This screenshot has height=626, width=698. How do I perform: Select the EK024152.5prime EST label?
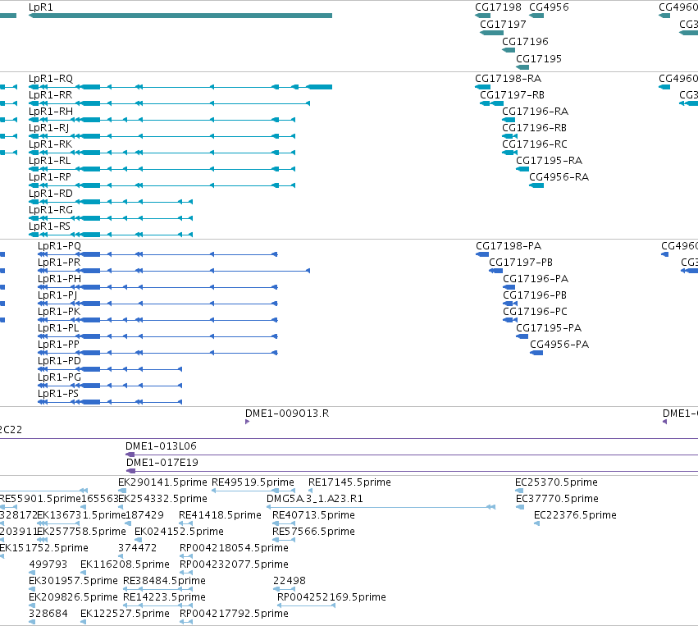[x=179, y=532]
